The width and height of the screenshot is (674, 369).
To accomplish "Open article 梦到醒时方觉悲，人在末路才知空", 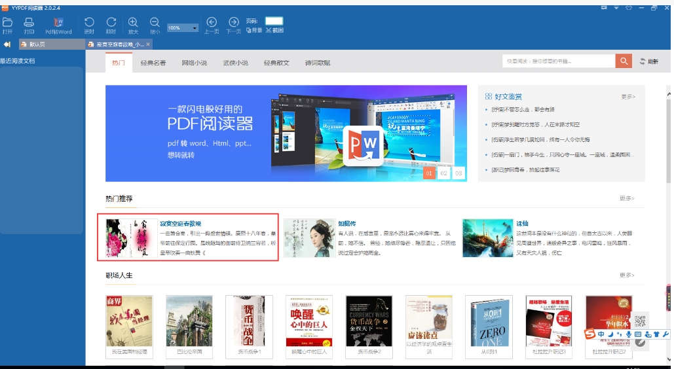I will pos(536,124).
